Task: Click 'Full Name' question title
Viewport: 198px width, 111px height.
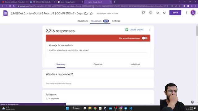Action: pos(51,95)
